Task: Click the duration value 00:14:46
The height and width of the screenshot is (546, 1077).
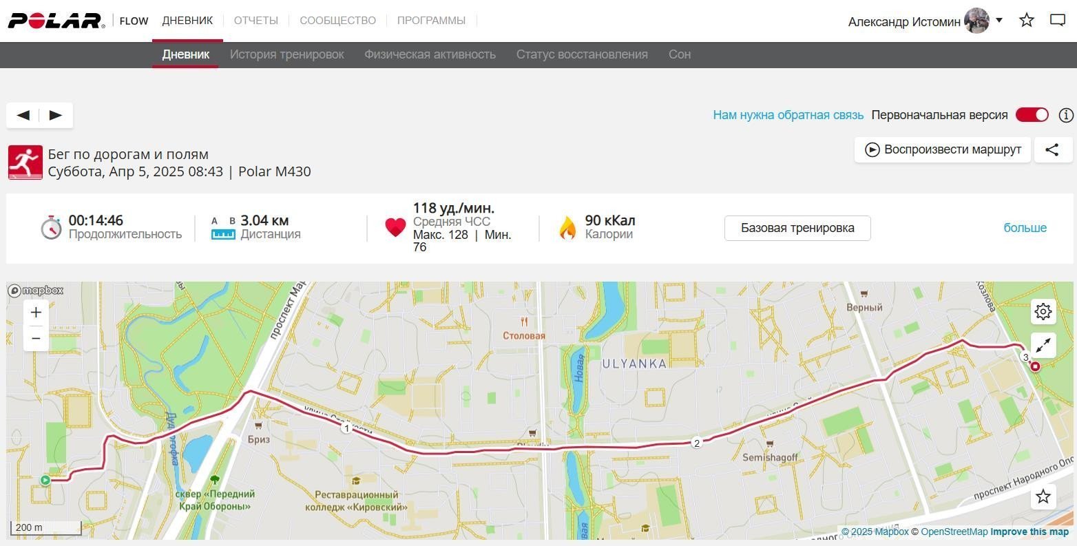Action: coord(96,220)
